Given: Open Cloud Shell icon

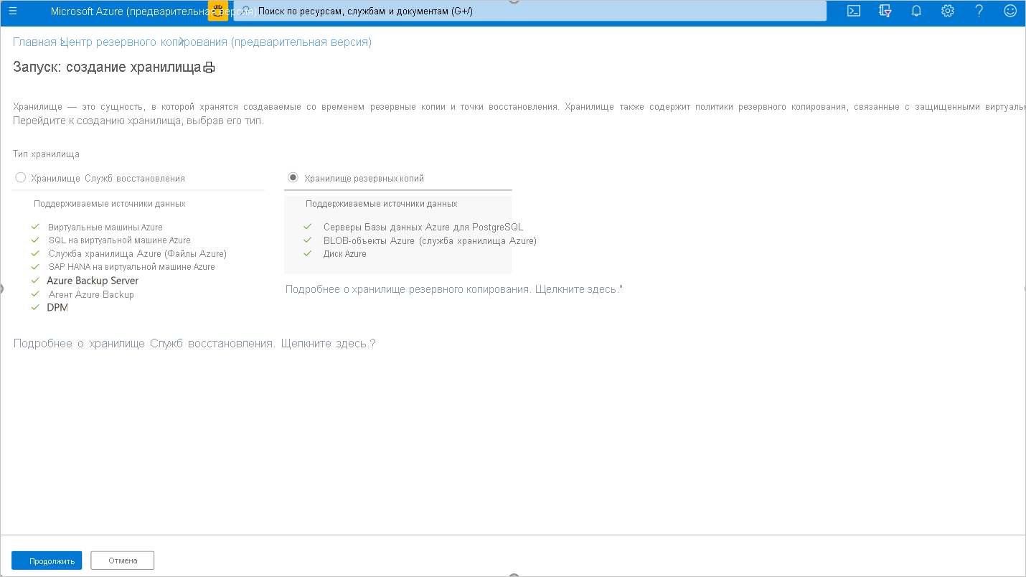Looking at the screenshot, I should pyautogui.click(x=854, y=11).
